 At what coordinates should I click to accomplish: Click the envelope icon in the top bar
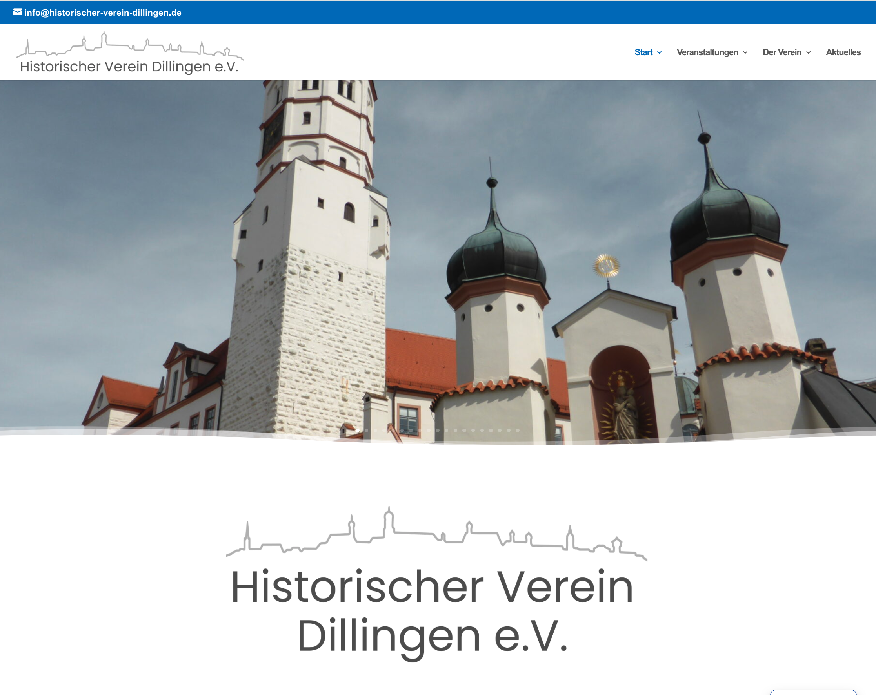pos(18,12)
